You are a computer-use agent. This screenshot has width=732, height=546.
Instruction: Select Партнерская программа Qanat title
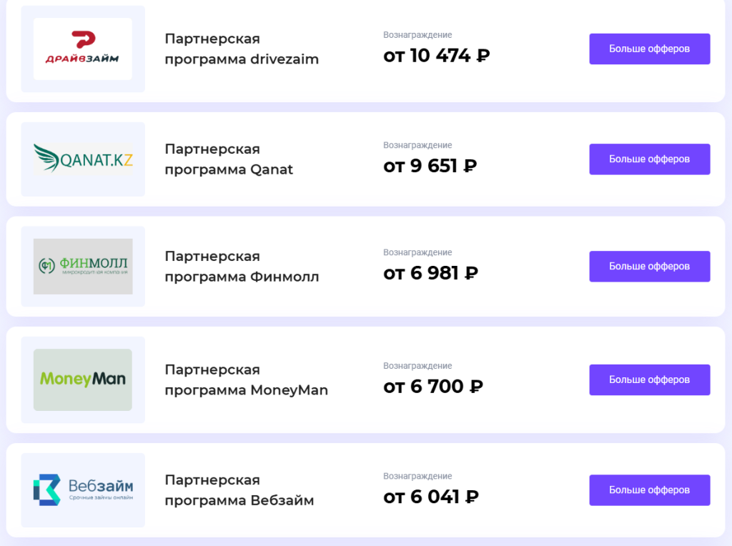[x=229, y=159]
